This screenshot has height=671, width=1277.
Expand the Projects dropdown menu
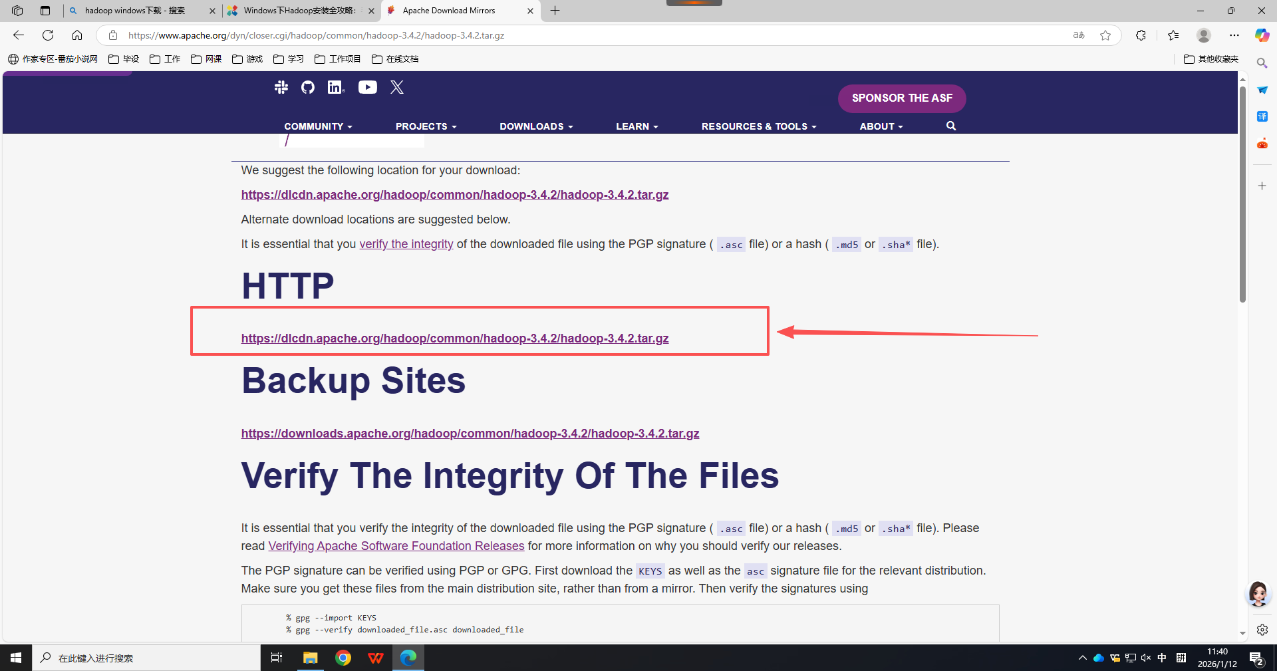tap(426, 126)
